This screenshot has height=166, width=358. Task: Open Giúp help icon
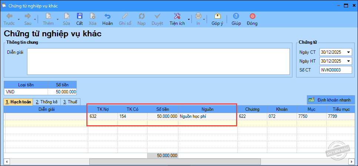click(x=236, y=16)
